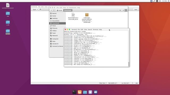The height and width of the screenshot is (95, 170).
Task: Select the screen folder on the desktop
Action: tap(8, 32)
